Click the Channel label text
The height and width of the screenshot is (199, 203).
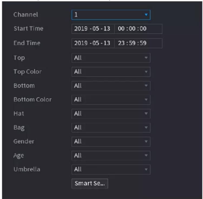click(26, 15)
